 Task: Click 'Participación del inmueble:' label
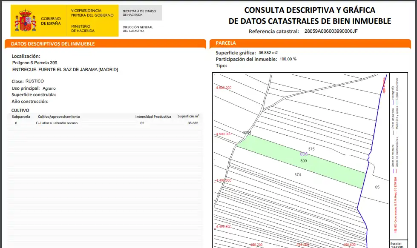pos(246,59)
